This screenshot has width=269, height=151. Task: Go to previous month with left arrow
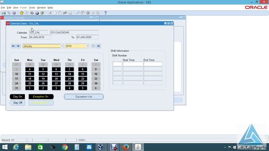pyautogui.click(x=13, y=46)
